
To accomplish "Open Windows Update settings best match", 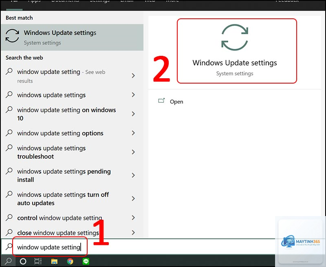I will 72,37.
